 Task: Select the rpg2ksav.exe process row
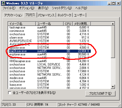click(50, 51)
